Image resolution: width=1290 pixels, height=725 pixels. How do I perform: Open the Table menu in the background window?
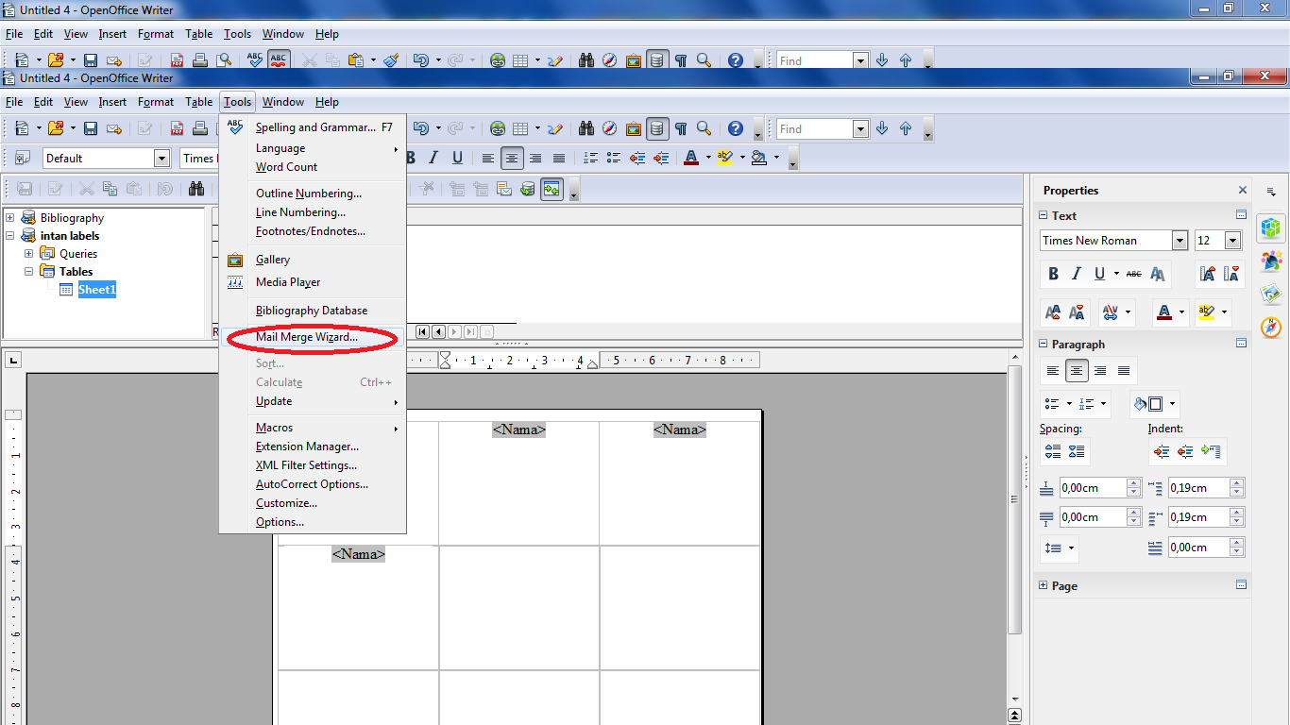(x=198, y=34)
